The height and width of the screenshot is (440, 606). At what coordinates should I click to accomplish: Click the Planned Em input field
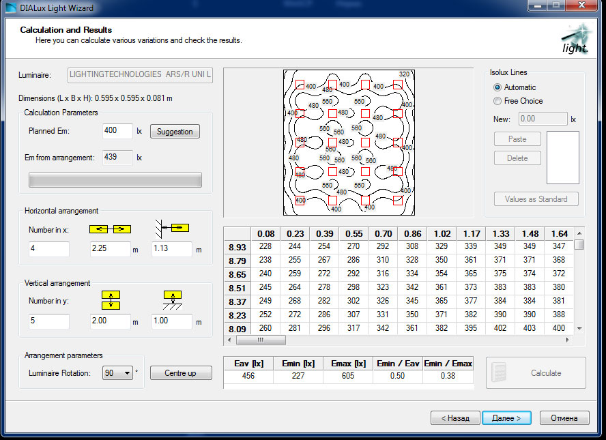point(117,131)
